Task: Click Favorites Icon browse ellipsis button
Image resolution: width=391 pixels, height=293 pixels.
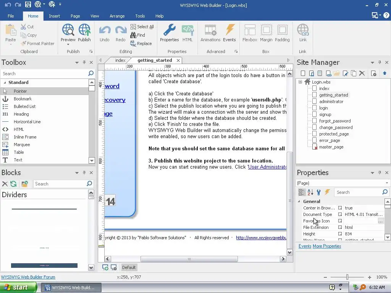Action: click(x=381, y=221)
